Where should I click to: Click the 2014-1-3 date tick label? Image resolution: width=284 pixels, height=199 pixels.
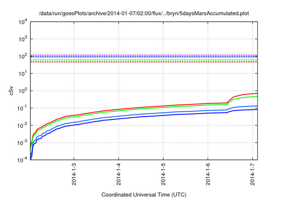point(74,174)
